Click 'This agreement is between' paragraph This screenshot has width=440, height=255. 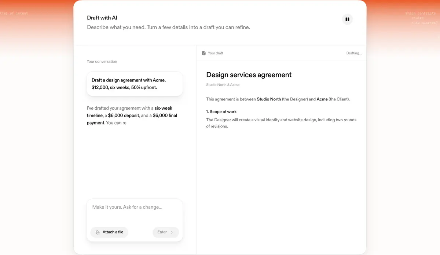278,99
